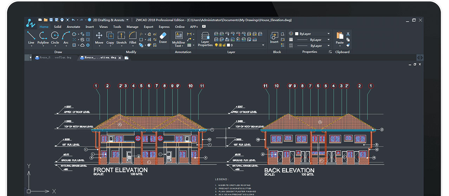This screenshot has height=196, width=449.
Task: Open the 2D Drafting workspace dropdown
Action: (x=127, y=20)
